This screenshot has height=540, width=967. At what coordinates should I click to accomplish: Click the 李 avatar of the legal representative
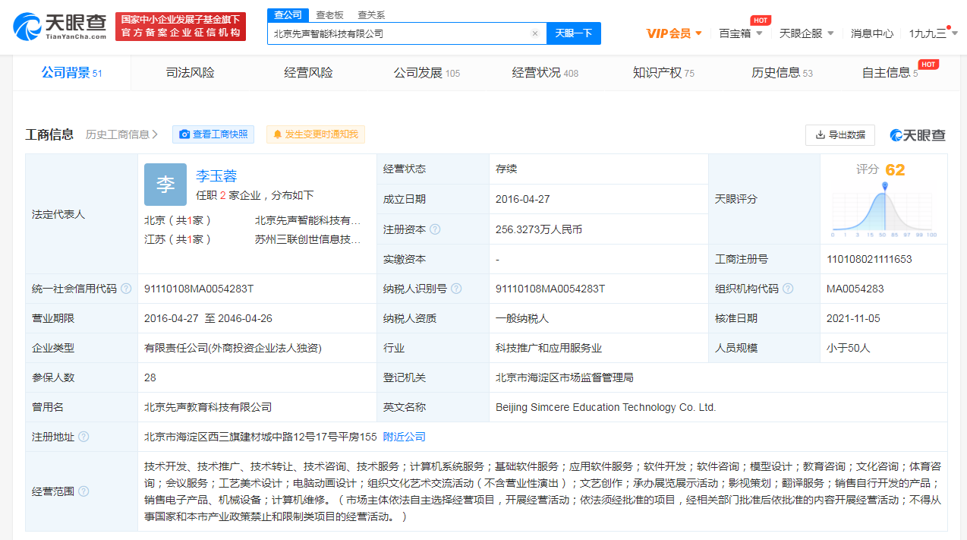click(x=165, y=185)
